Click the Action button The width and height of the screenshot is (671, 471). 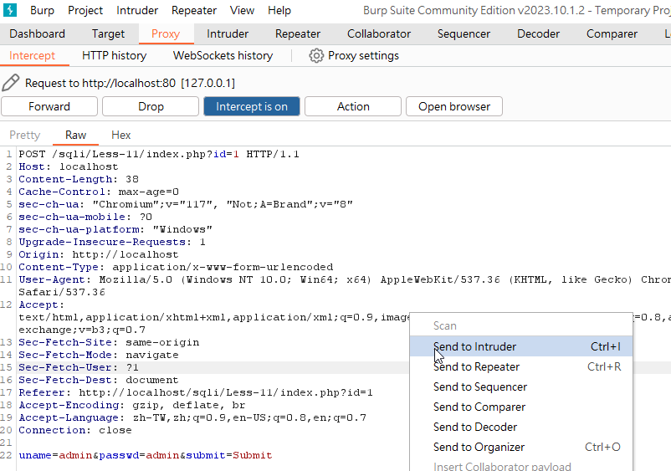(353, 106)
